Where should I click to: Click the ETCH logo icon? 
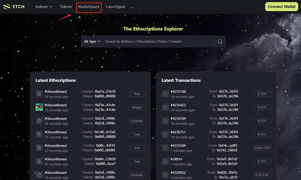[x=7, y=6]
